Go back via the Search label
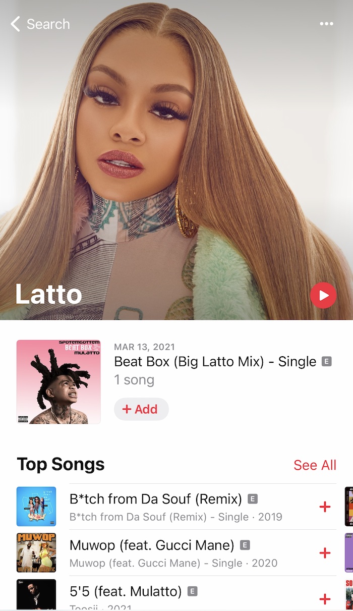 click(x=48, y=24)
